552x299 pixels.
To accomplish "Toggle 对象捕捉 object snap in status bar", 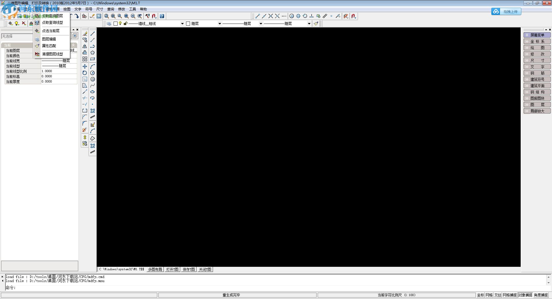I will pos(525,295).
